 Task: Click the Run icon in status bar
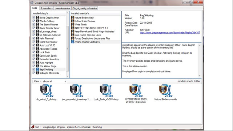pos(33,127)
